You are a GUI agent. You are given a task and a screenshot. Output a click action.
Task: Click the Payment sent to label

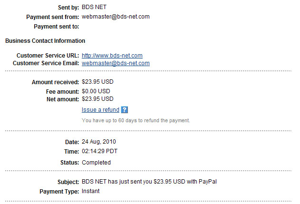56,26
